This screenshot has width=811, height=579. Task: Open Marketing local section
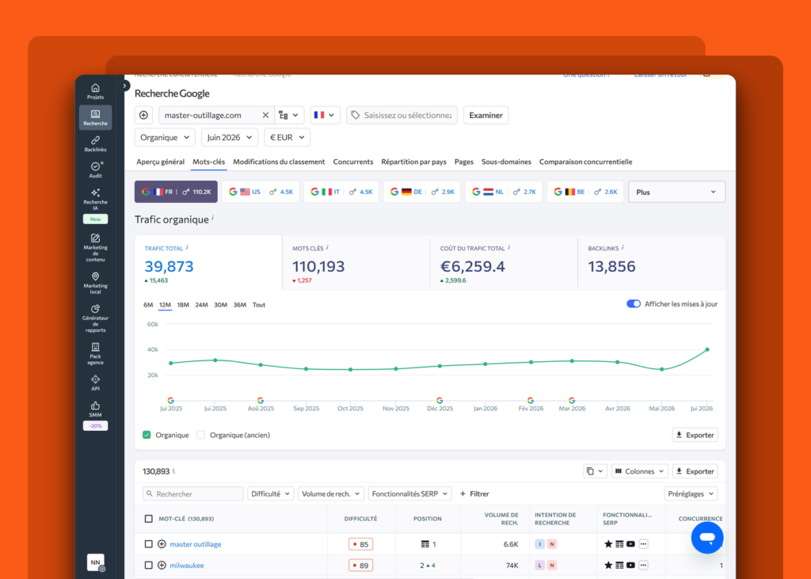[95, 283]
